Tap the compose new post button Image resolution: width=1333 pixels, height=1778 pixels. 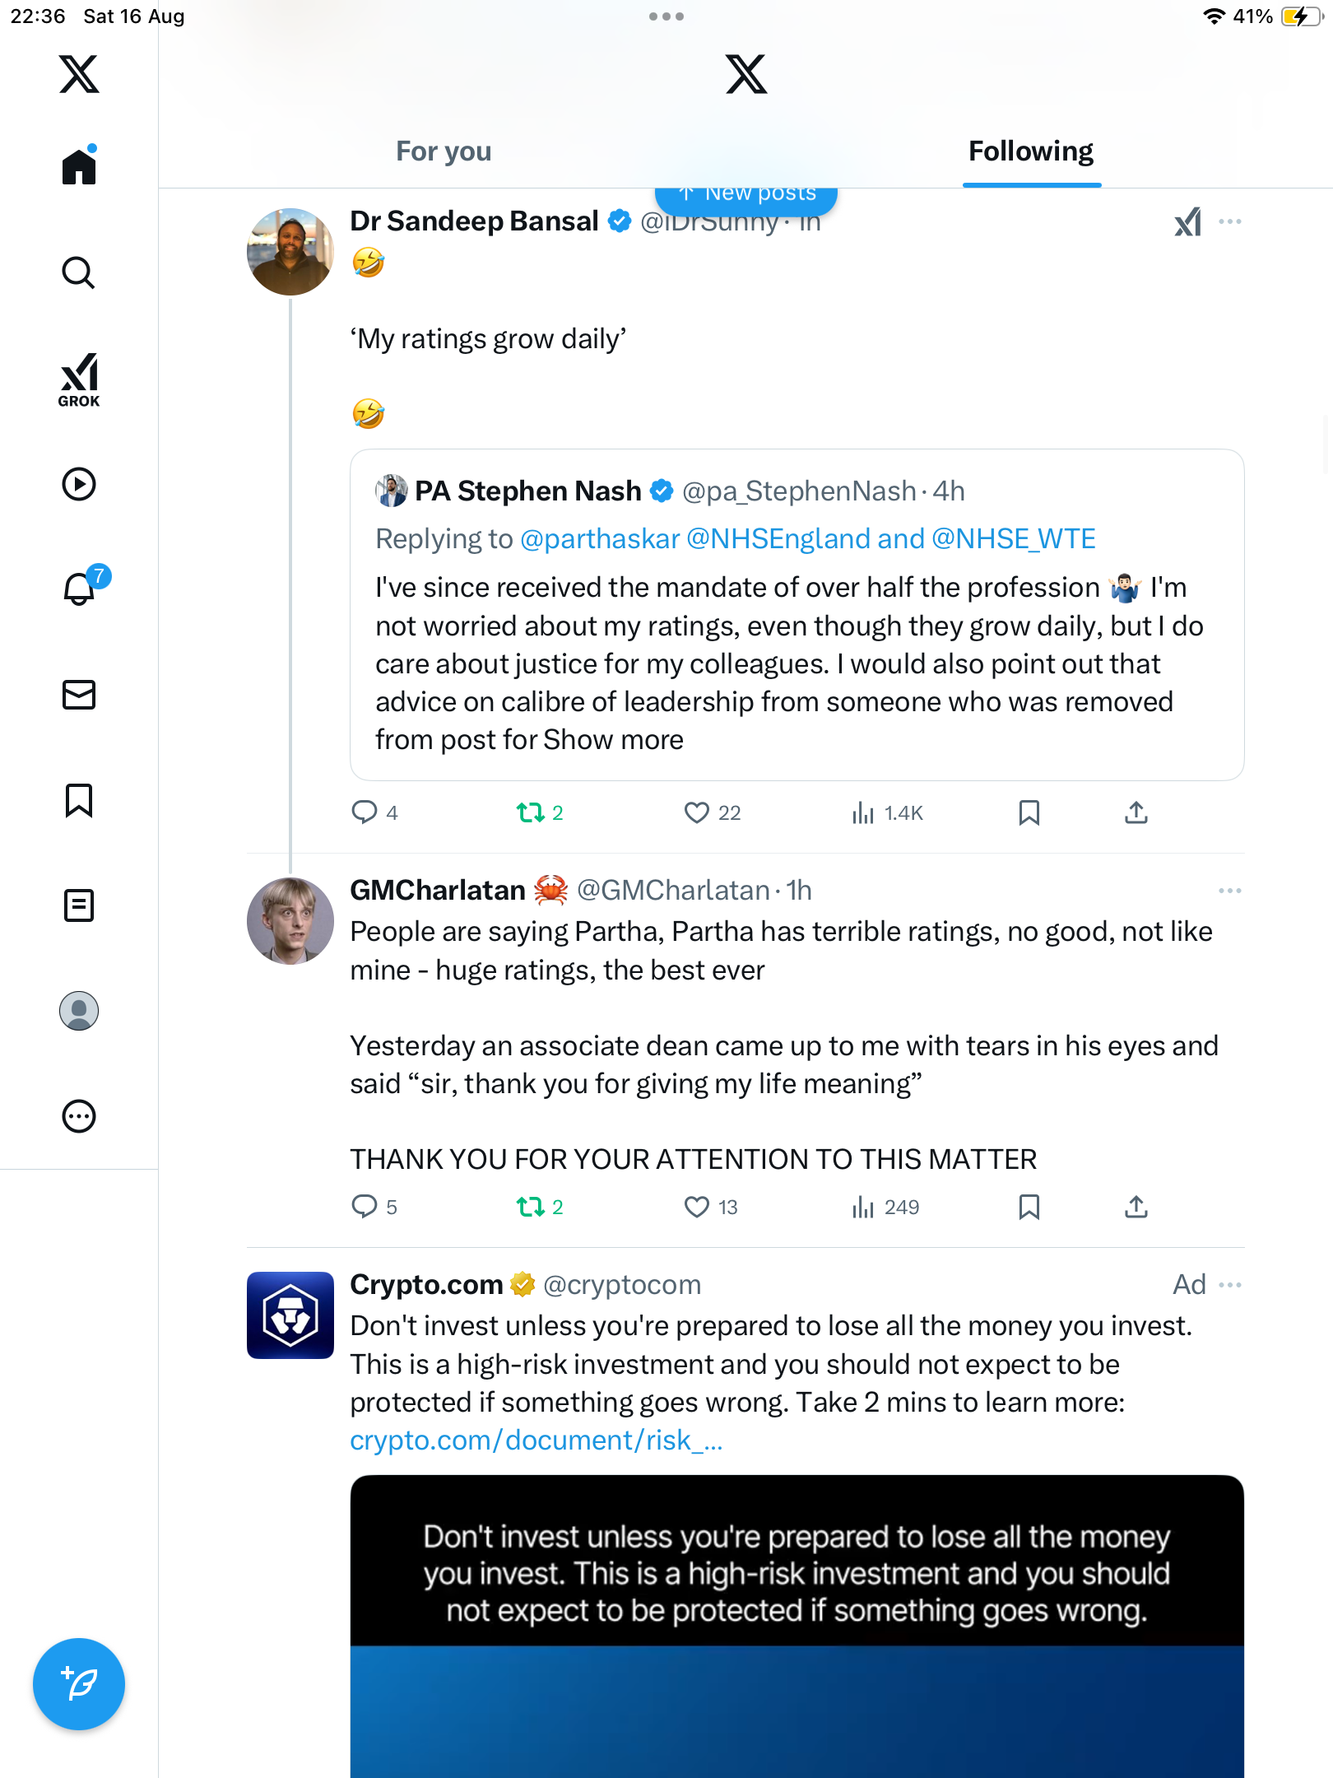[79, 1684]
